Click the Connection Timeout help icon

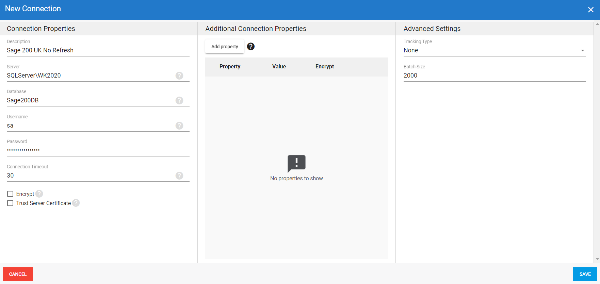[179, 176]
